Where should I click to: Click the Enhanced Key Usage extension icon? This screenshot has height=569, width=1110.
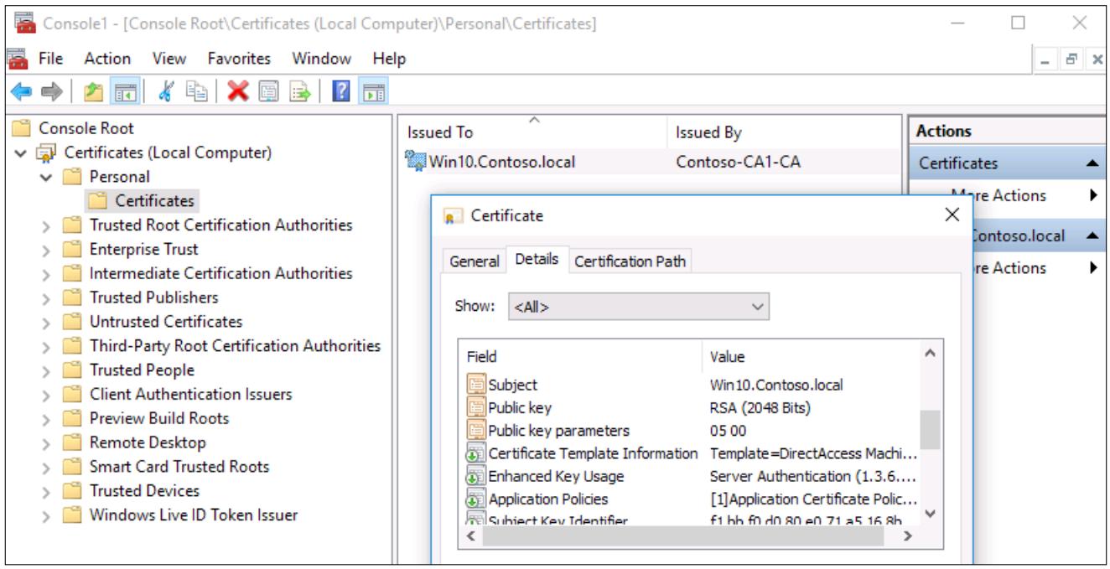tap(476, 476)
